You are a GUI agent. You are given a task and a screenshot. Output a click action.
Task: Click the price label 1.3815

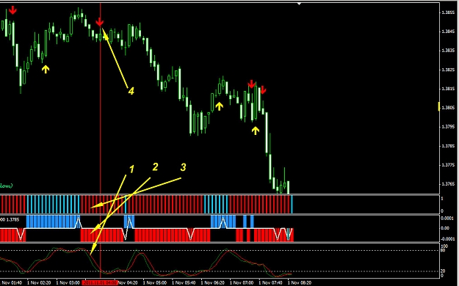pyautogui.click(x=448, y=89)
